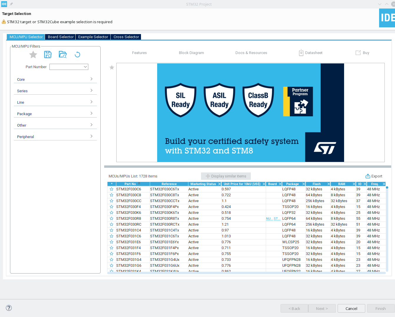This screenshot has width=395, height=317.
Task: Remove the Flash column via its X
Action: coord(329,184)
